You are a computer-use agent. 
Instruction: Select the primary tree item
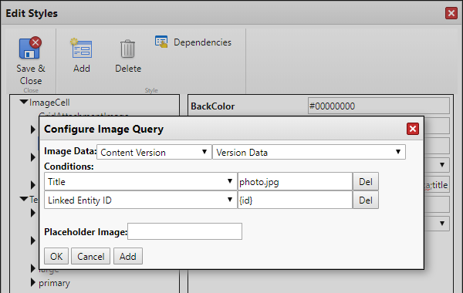point(54,283)
